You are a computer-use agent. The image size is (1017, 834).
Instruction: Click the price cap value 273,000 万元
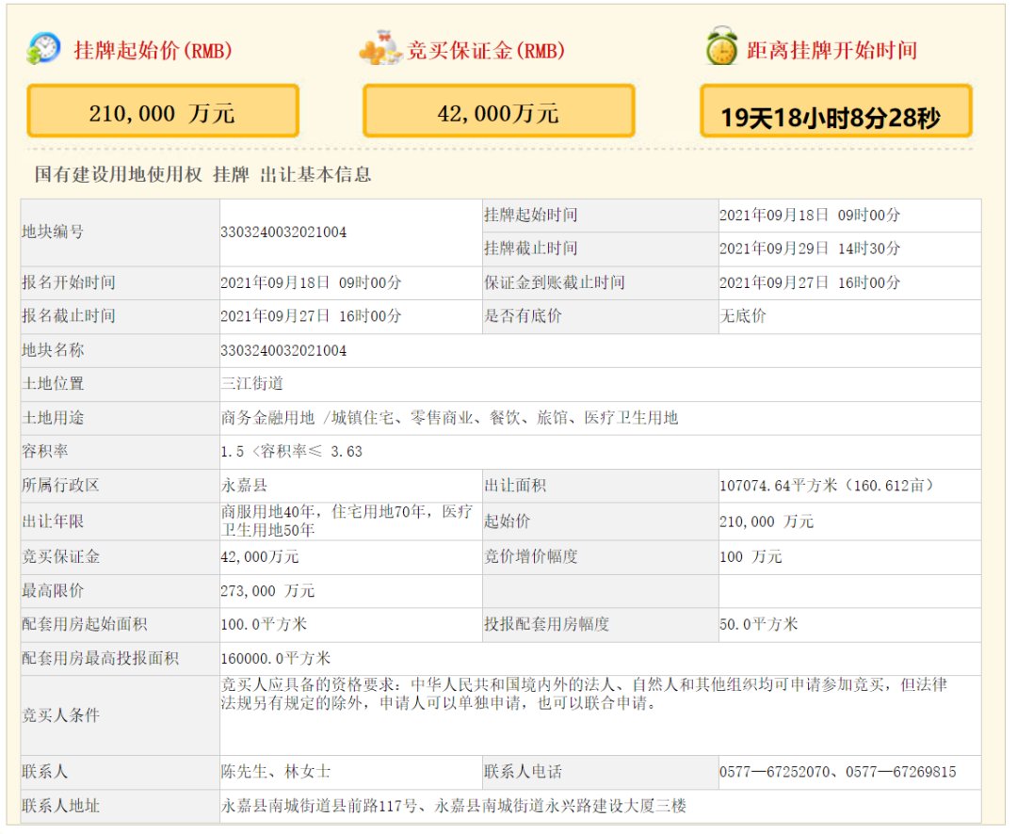(x=267, y=591)
